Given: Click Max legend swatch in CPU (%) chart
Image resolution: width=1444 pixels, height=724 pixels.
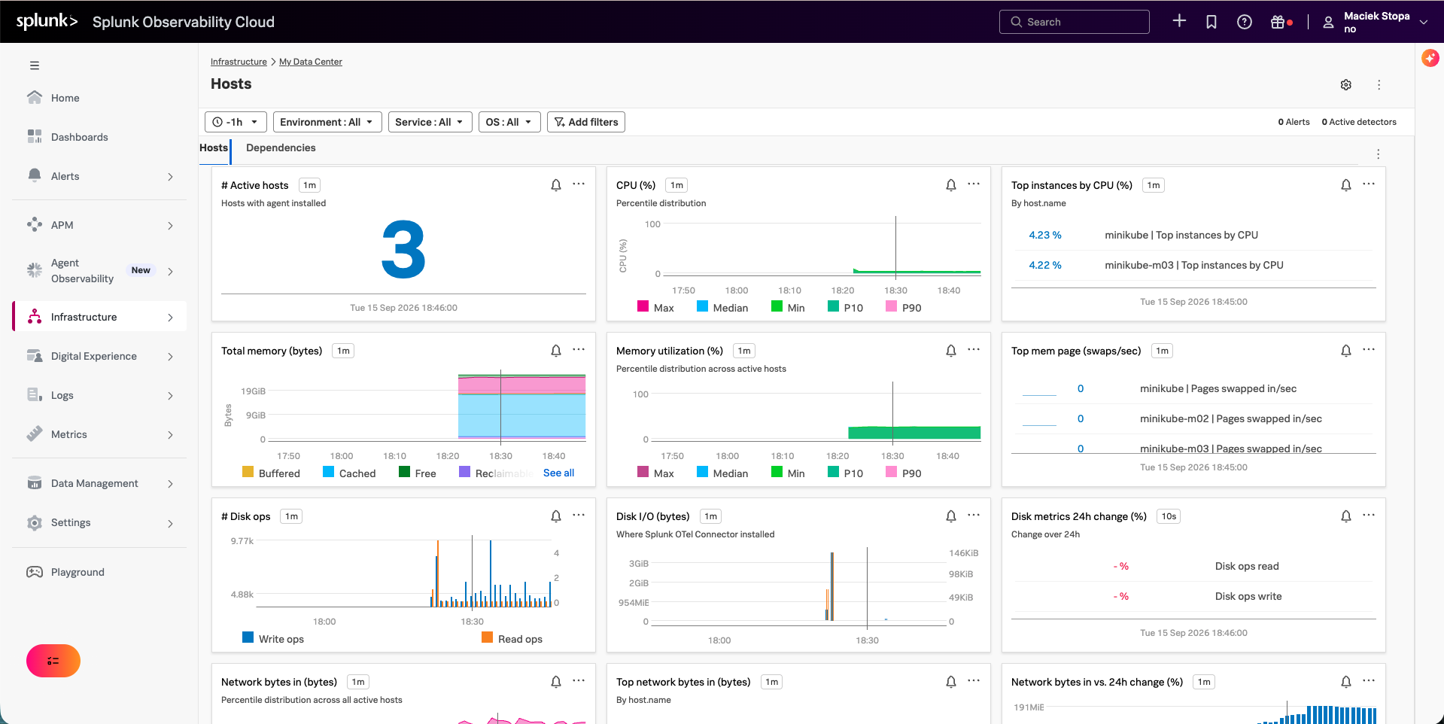Looking at the screenshot, I should (x=643, y=306).
